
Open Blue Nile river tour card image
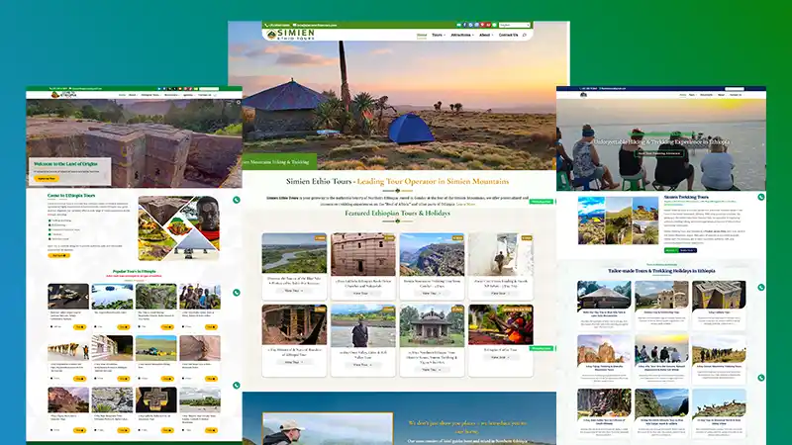pos(294,253)
